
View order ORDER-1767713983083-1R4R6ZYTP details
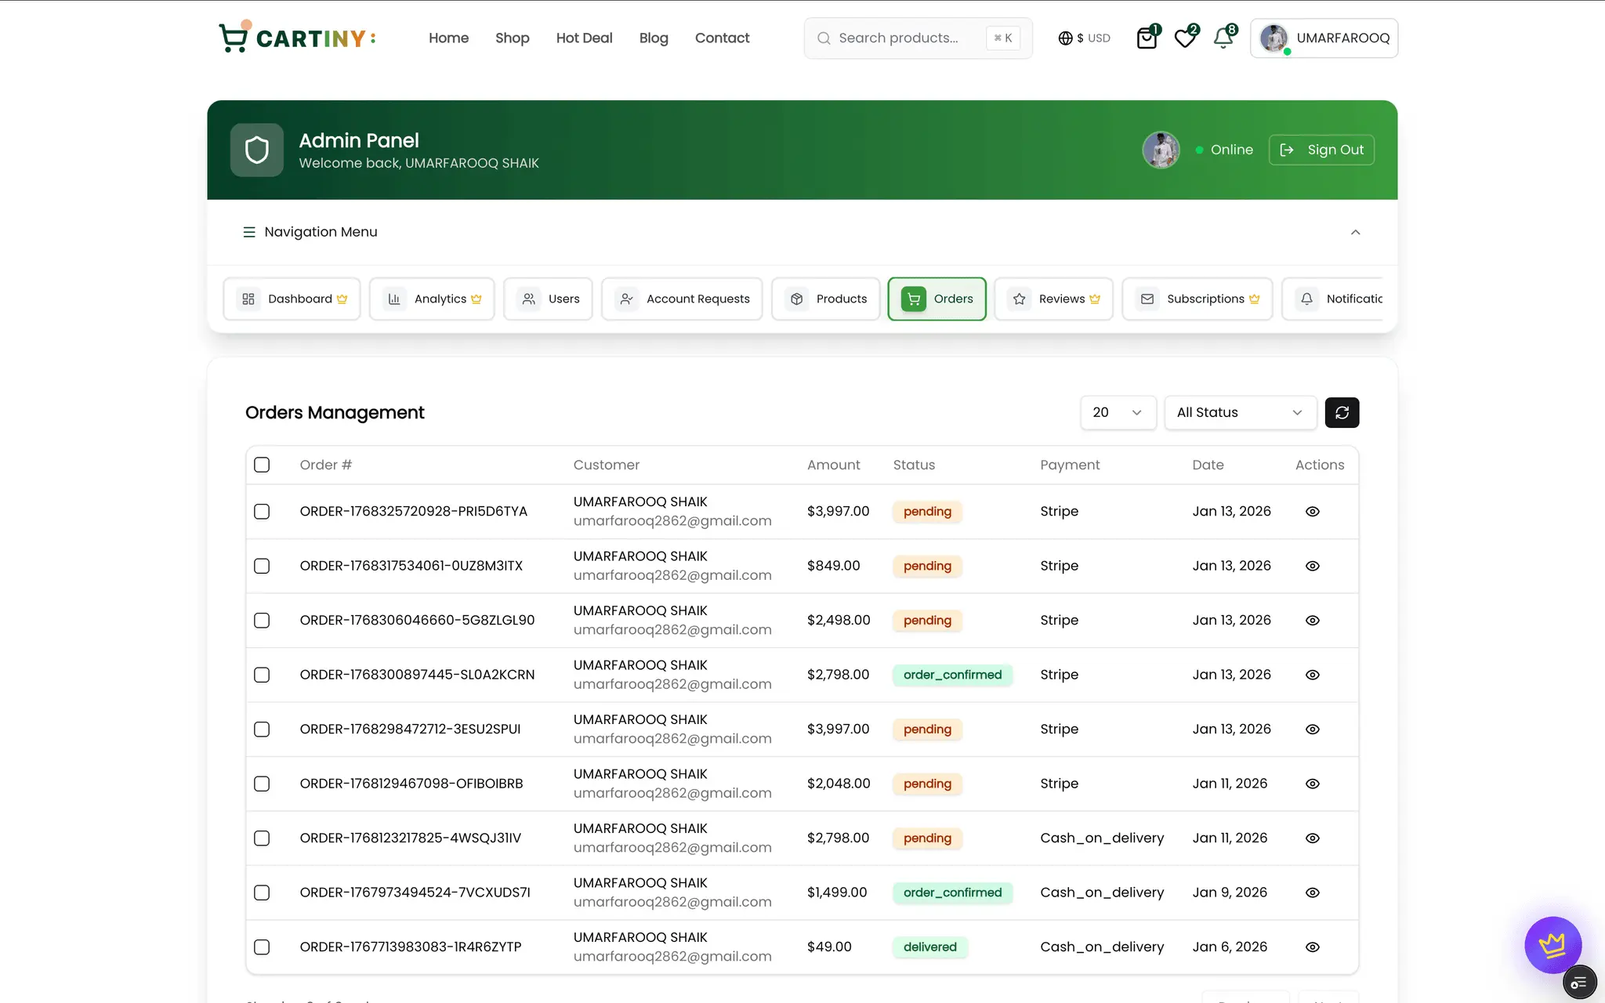click(x=1313, y=947)
